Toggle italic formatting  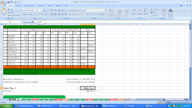[x=27, y=14]
